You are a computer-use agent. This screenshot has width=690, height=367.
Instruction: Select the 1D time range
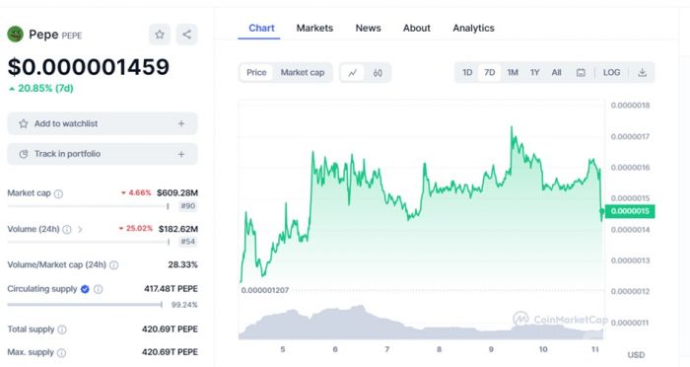click(x=467, y=73)
